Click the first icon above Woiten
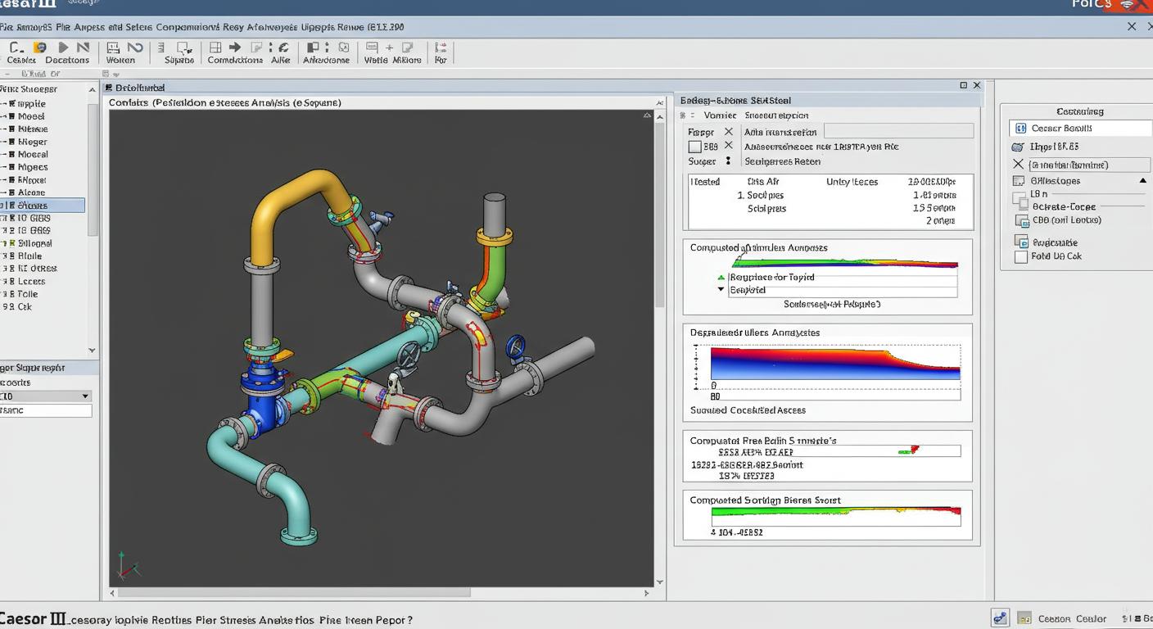 (113, 48)
